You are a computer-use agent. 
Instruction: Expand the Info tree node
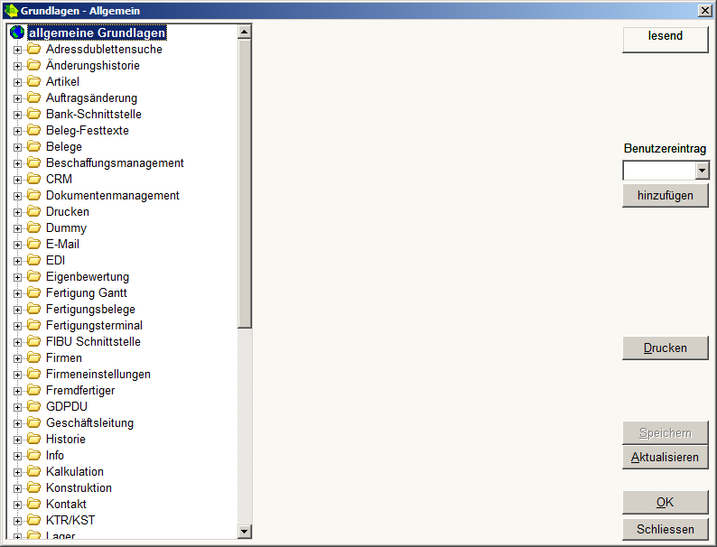coord(17,456)
